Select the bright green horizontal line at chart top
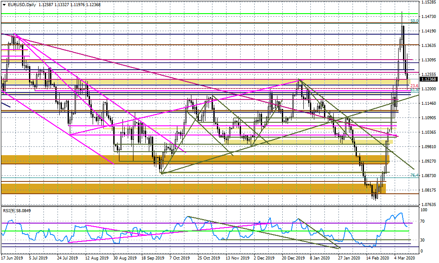This screenshot has height=263, width=439. (209, 14)
